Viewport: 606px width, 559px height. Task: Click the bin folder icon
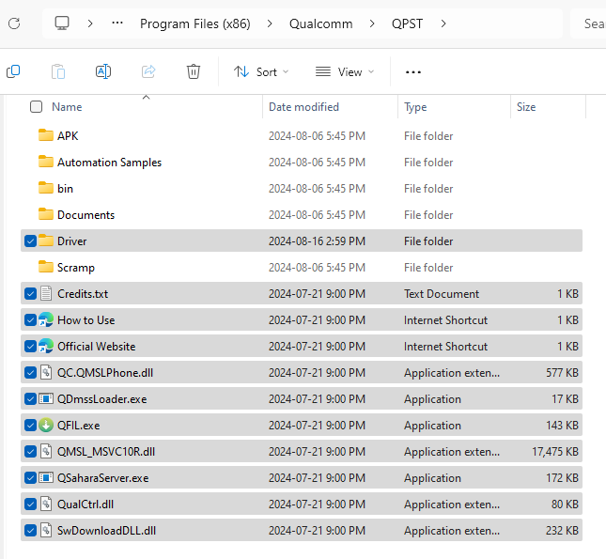[x=46, y=188]
